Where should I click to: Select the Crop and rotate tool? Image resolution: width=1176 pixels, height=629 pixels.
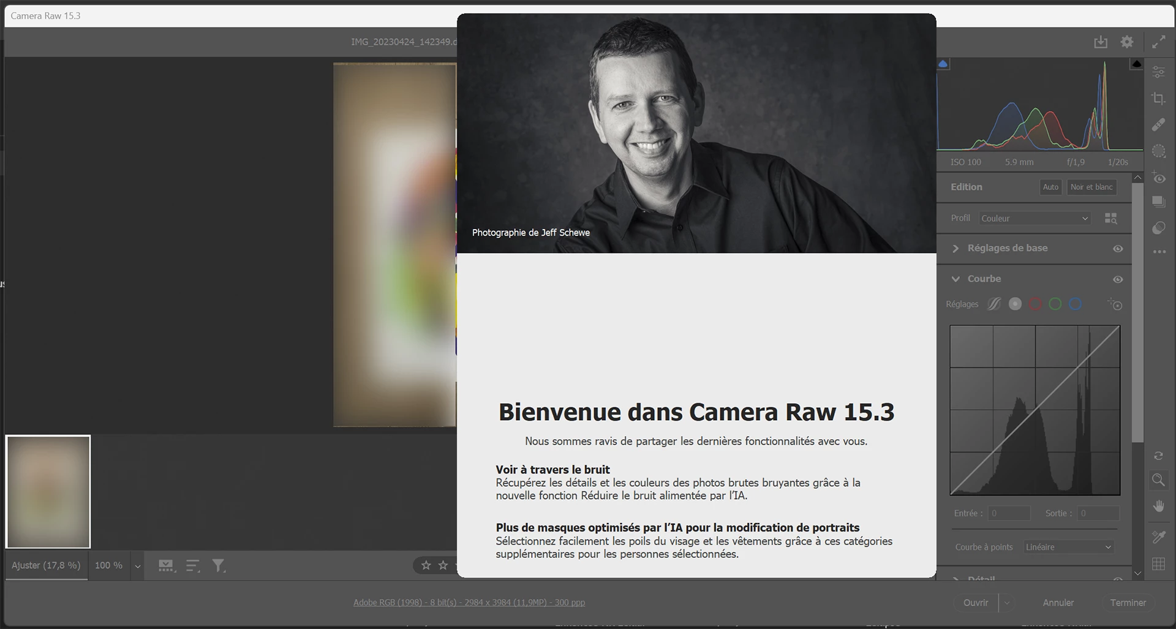(x=1158, y=98)
